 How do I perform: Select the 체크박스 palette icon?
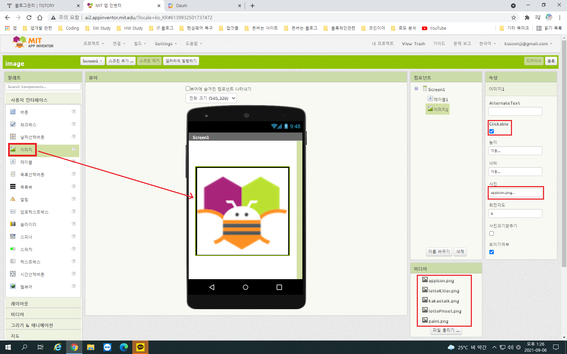pyautogui.click(x=13, y=124)
